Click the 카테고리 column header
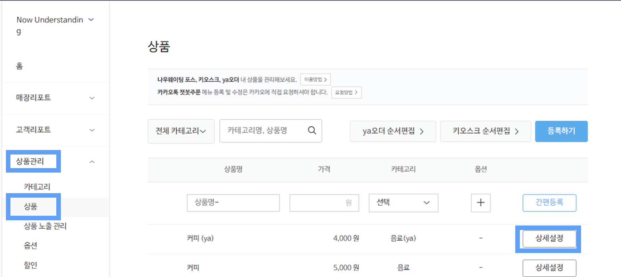This screenshot has height=277, width=621. (403, 169)
